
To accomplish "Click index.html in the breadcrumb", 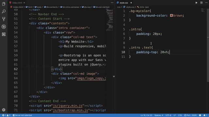I will 17,7.
